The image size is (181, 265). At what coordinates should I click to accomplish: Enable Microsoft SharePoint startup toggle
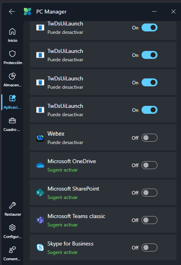tap(150, 193)
